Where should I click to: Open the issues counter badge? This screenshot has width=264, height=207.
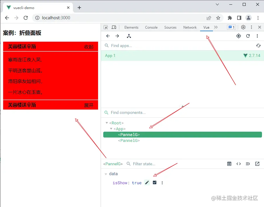pos(232,27)
